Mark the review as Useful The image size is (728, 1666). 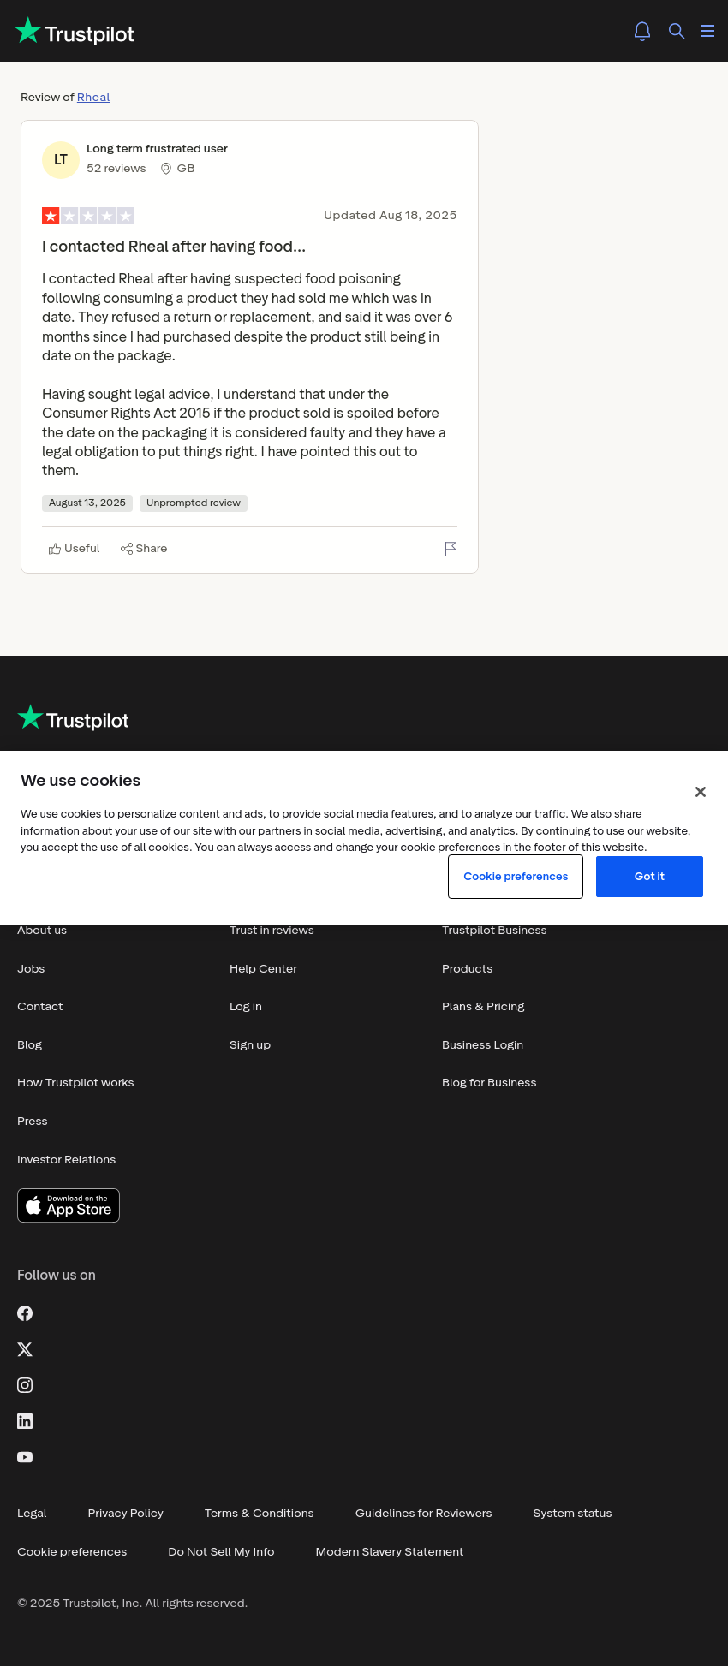coord(75,549)
